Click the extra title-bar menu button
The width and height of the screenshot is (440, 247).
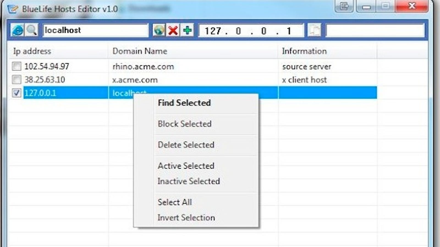tap(344, 6)
